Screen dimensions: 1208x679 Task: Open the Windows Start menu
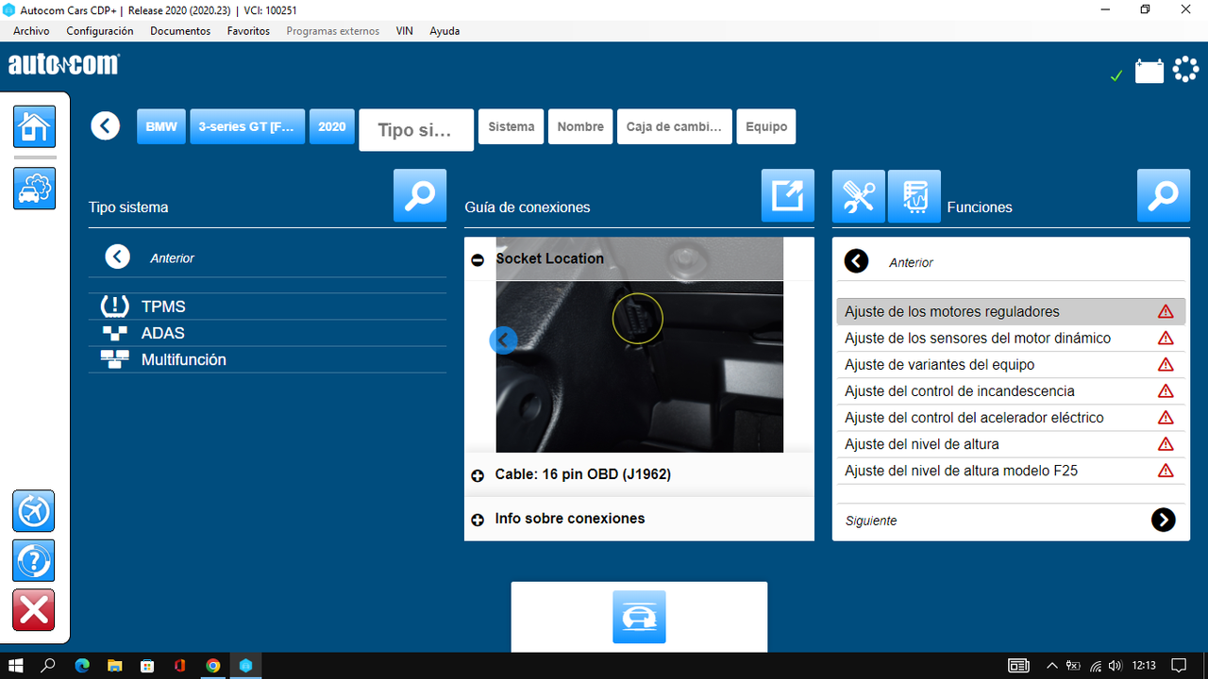pos(16,665)
